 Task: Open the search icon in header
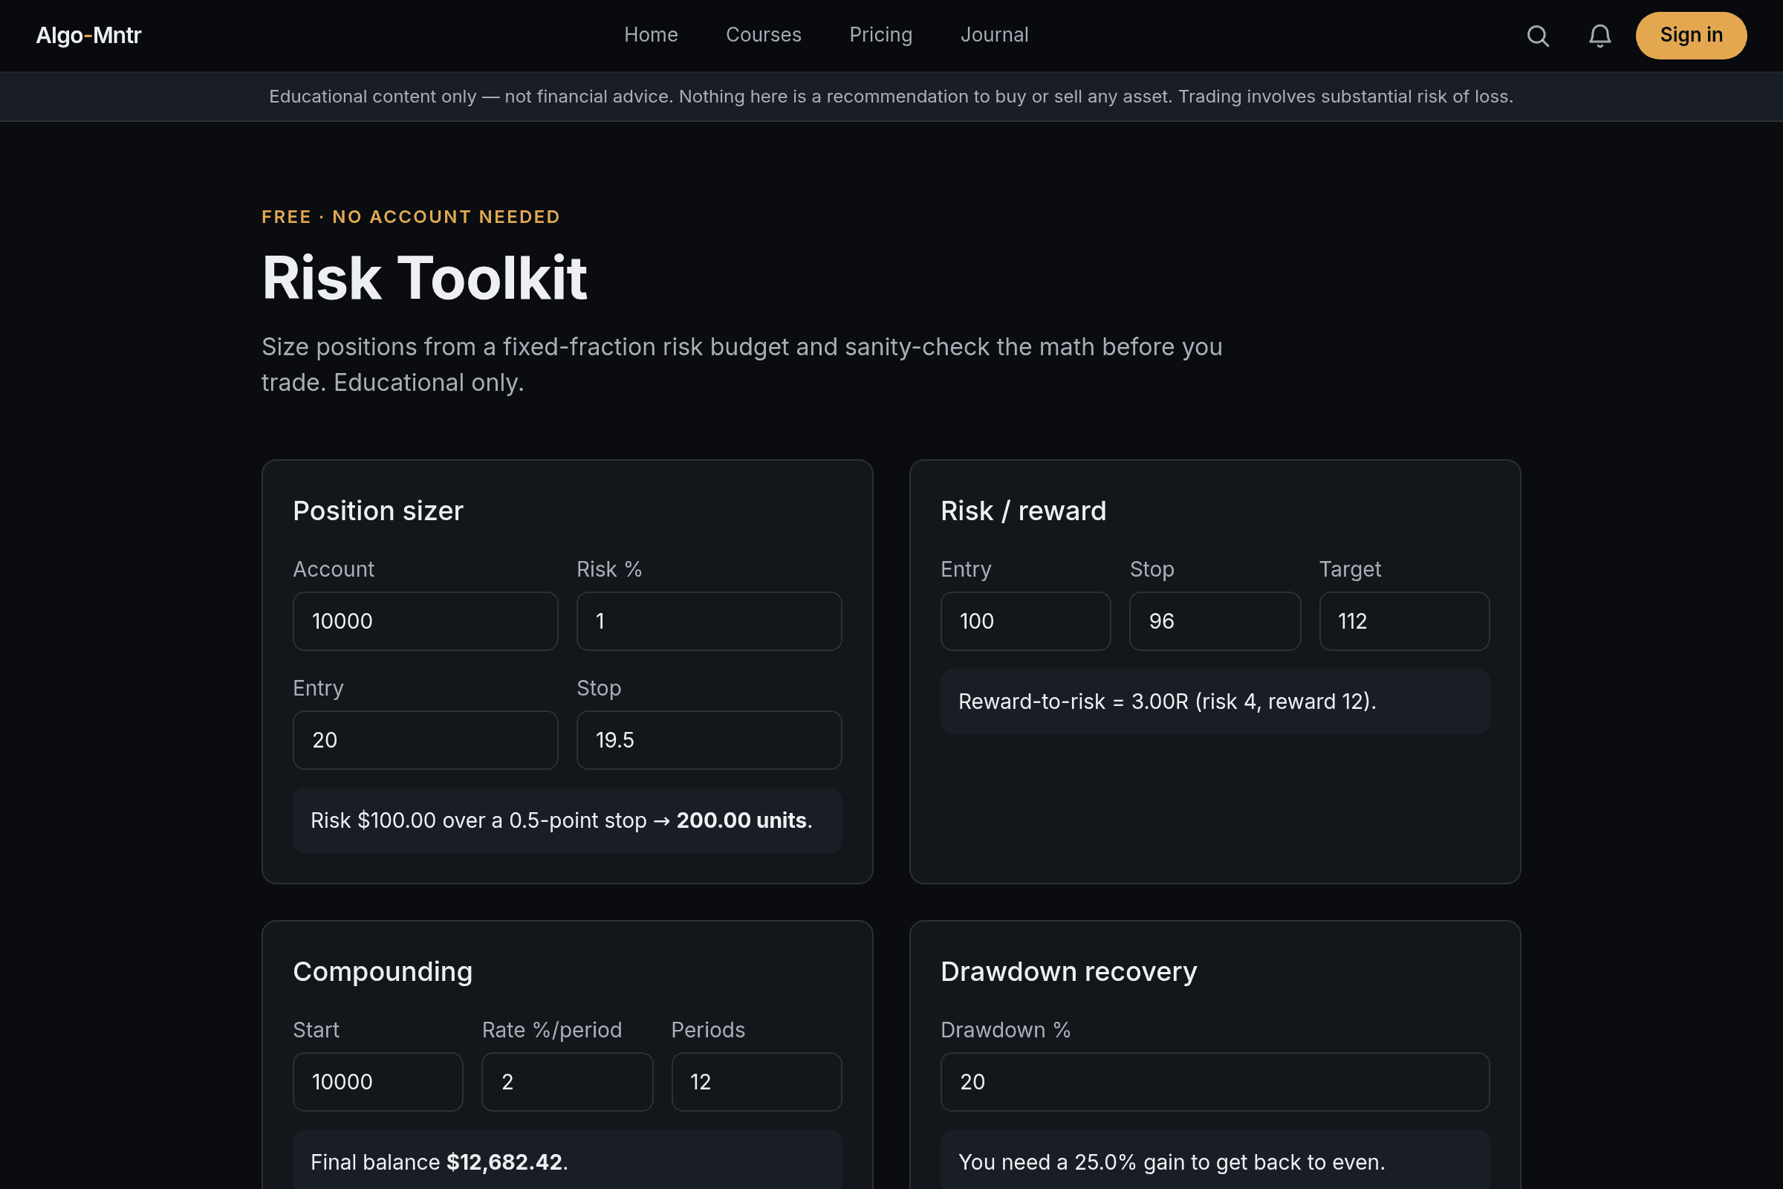(x=1537, y=36)
